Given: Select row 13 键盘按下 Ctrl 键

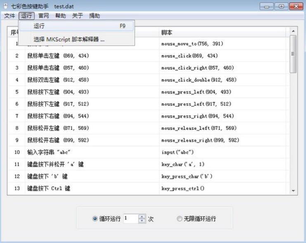Looking at the screenshot, I should 149,189.
